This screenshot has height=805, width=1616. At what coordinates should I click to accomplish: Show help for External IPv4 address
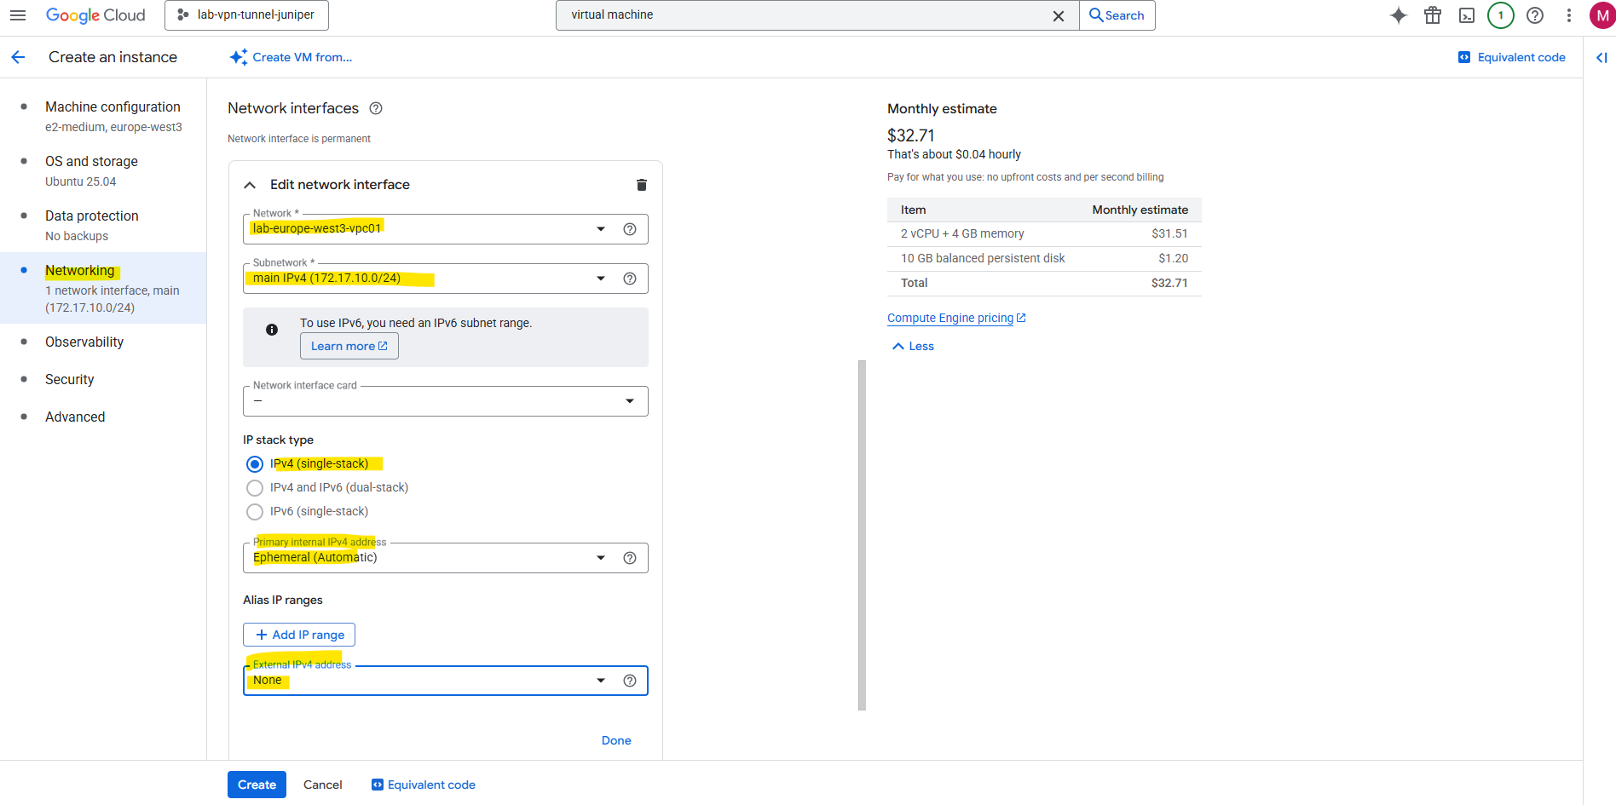[630, 681]
